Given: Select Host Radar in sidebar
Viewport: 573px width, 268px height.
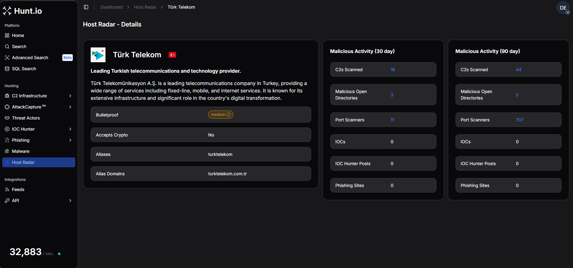Looking at the screenshot, I should [x=39, y=162].
